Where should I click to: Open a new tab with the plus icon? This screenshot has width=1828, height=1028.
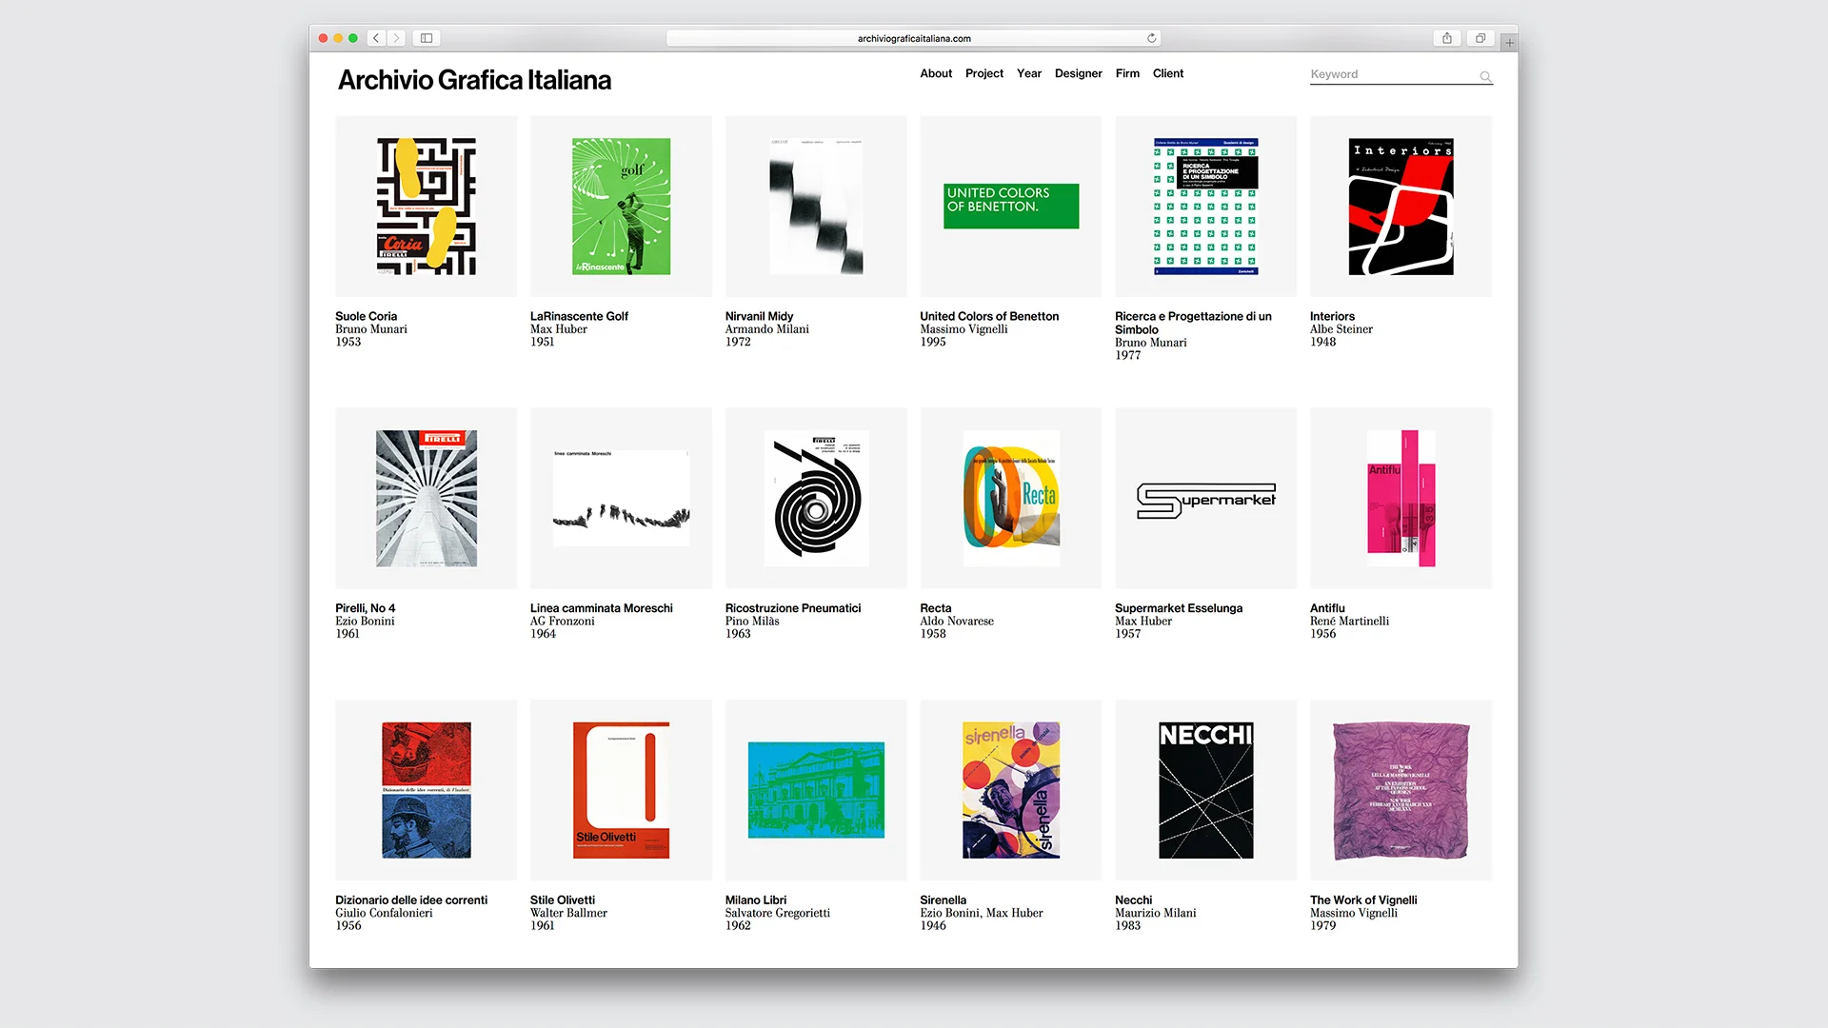1509,42
